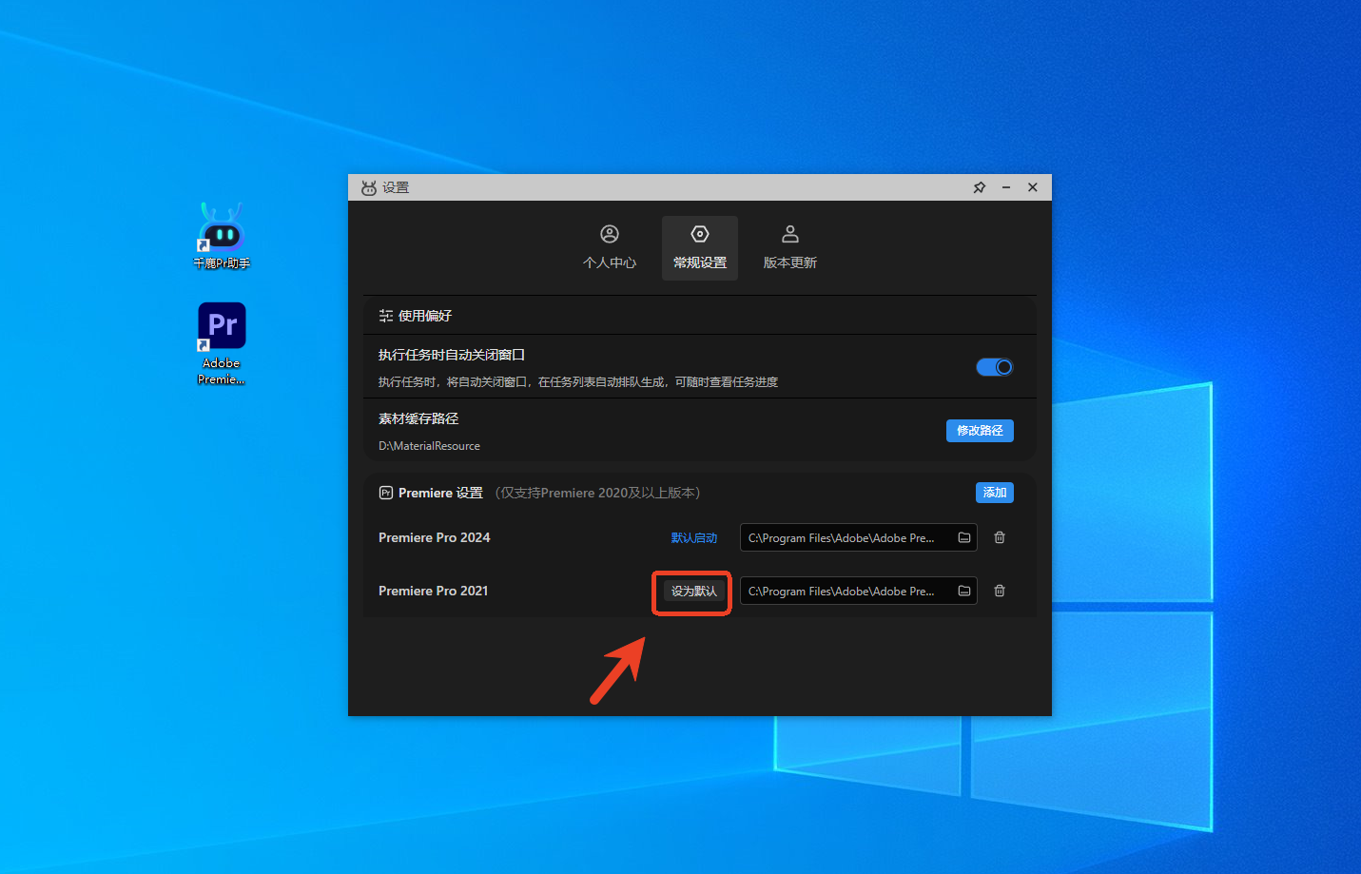Click the 默认启动 label for Premiere Pro 2024
This screenshot has height=874, width=1361.
693,538
